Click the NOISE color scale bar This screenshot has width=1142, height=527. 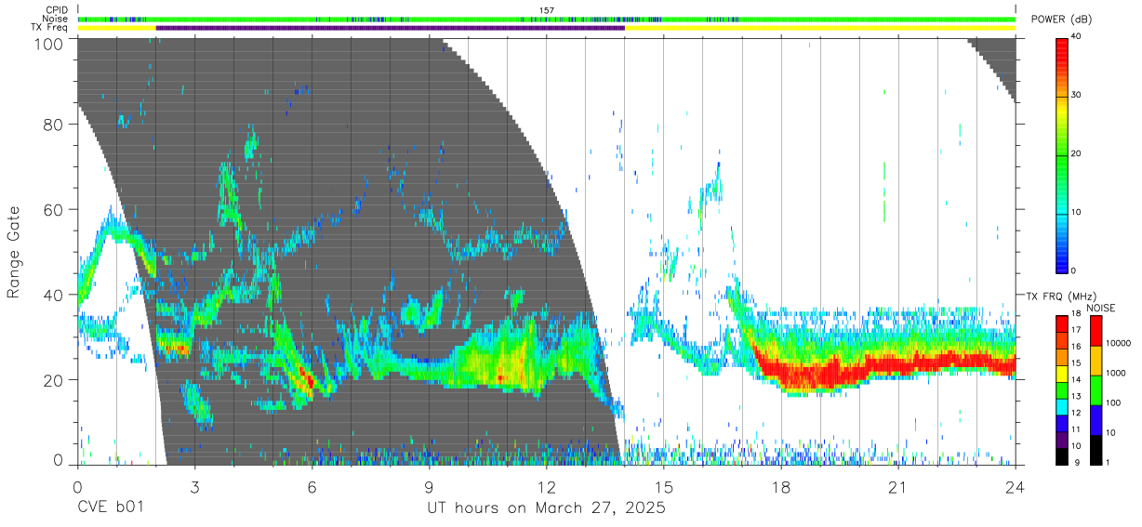coord(1095,390)
